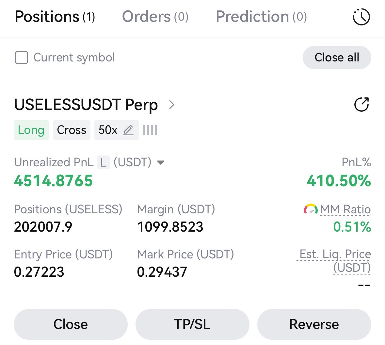Open TP/SL settings button
This screenshot has width=385, height=345.
(192, 324)
